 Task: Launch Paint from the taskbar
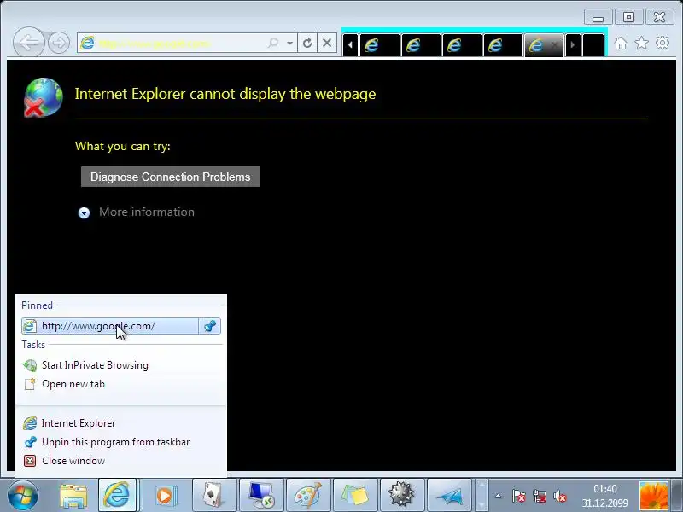coord(308,496)
